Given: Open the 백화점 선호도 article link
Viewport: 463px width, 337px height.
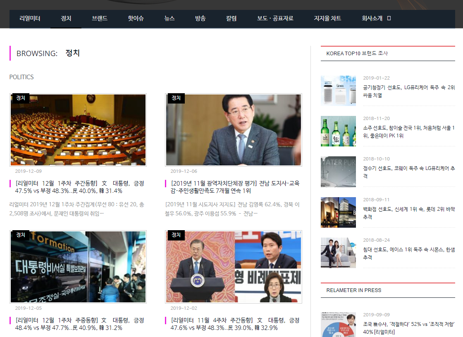Looking at the screenshot, I should click(408, 213).
